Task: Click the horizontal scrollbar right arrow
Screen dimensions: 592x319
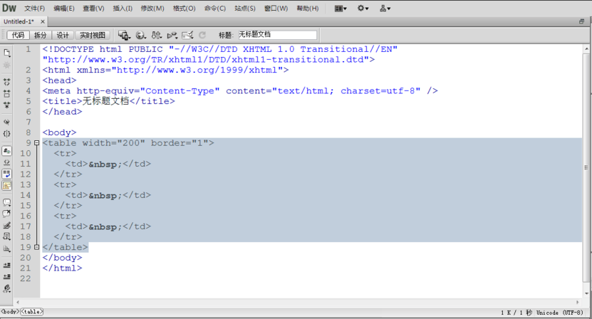Action: click(578, 302)
